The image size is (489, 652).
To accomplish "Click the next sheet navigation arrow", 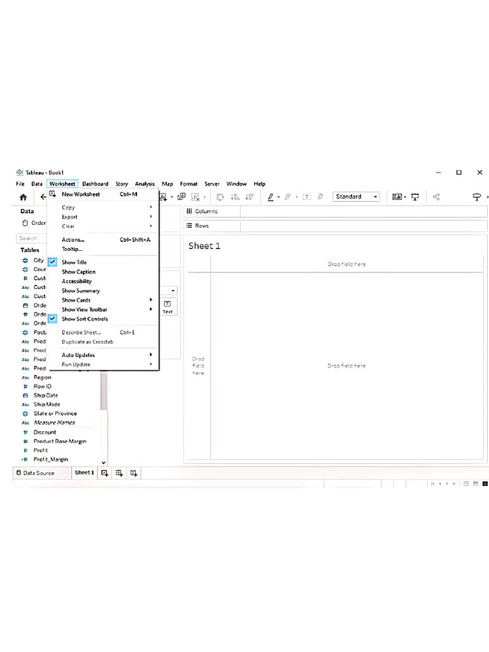I will 447,484.
